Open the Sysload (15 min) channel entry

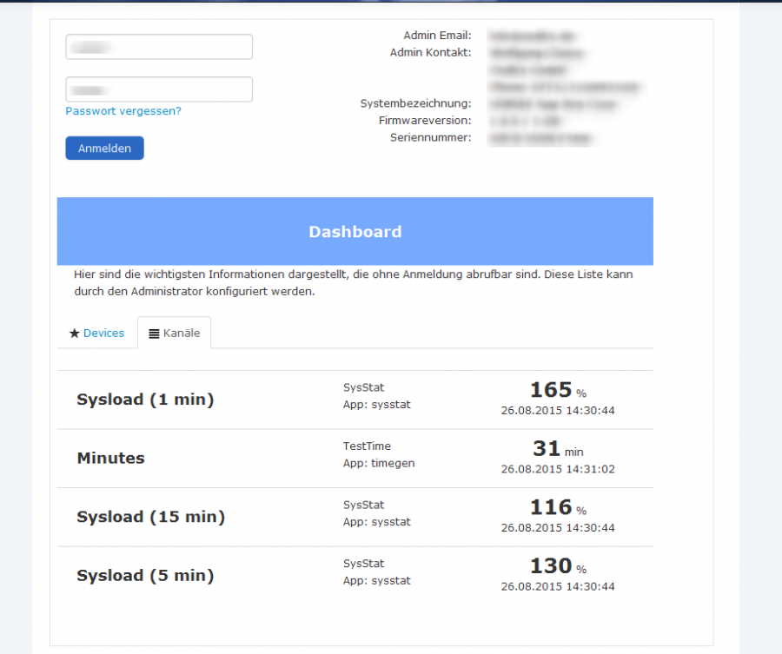(150, 517)
